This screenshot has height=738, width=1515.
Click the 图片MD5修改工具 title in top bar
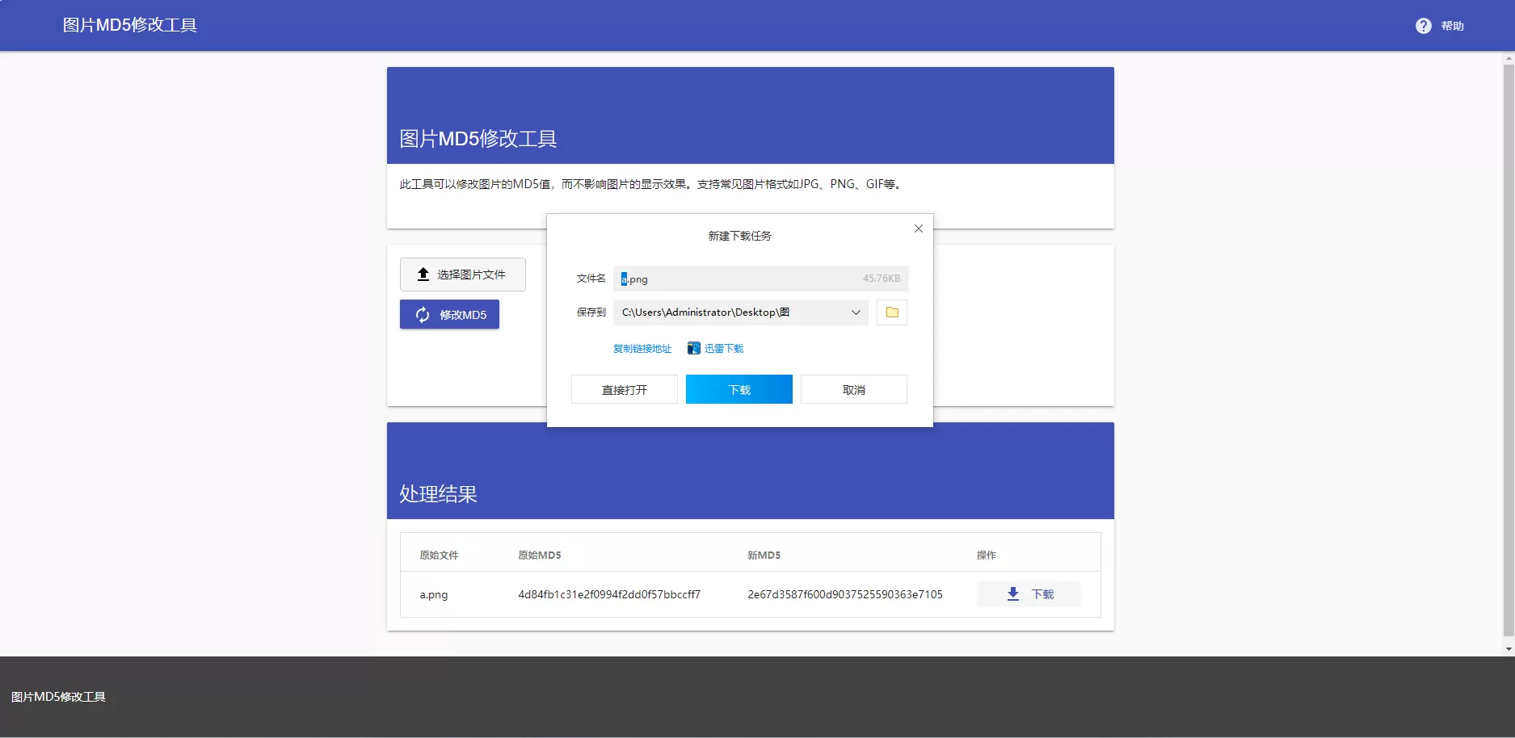[x=130, y=25]
